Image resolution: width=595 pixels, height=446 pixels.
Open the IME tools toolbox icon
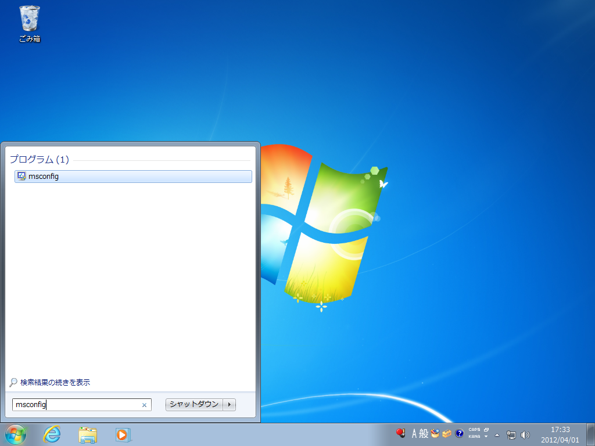pos(447,433)
